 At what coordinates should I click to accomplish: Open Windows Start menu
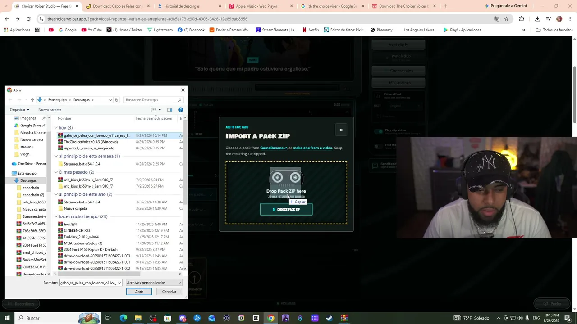point(7,318)
